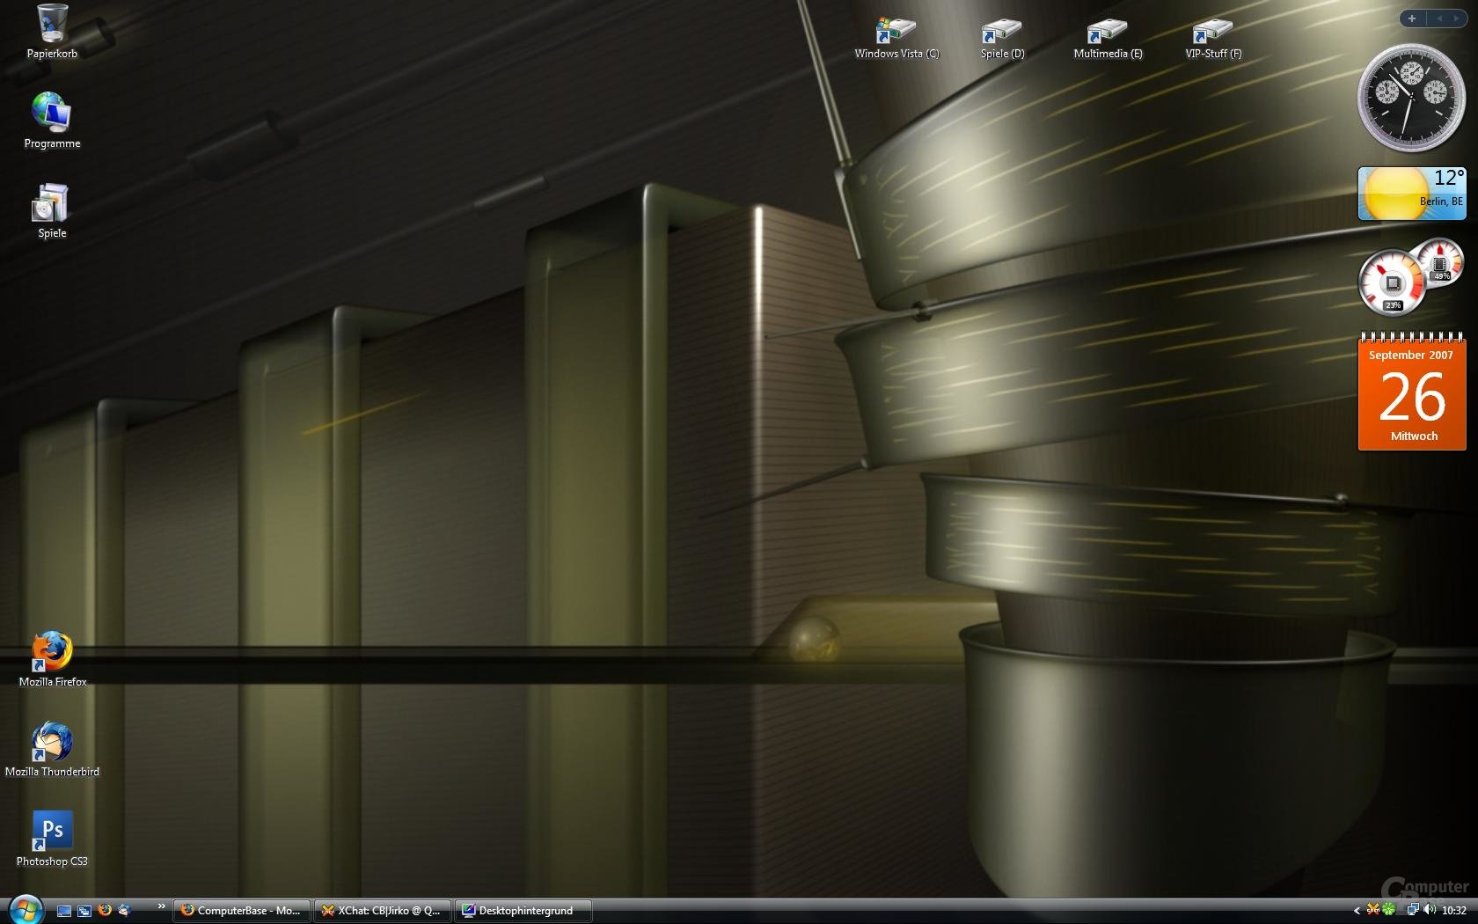The height and width of the screenshot is (924, 1478).
Task: Open the Spiele (D) drive shortcut
Action: (1002, 39)
